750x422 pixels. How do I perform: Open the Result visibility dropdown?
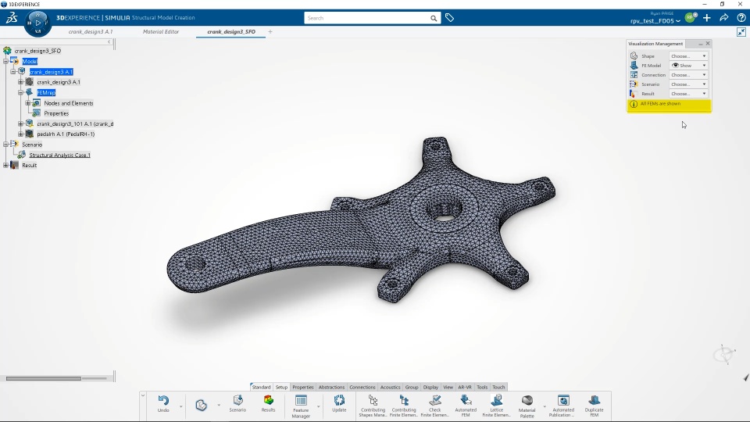tap(687, 94)
